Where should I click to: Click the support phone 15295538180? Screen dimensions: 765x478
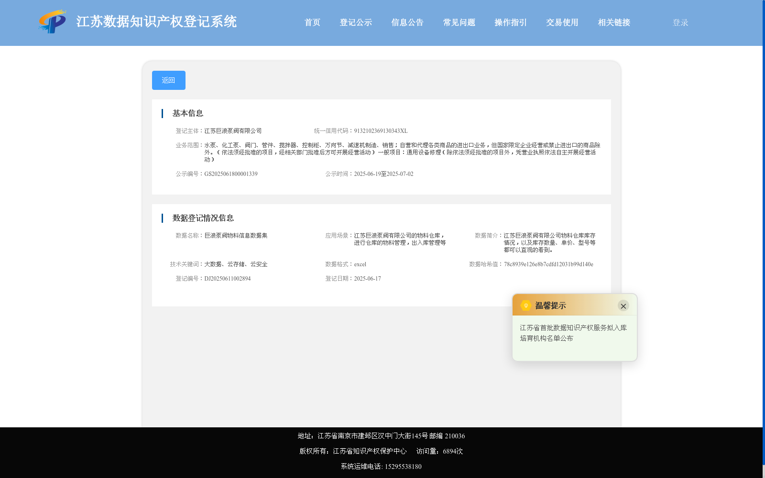(403, 467)
